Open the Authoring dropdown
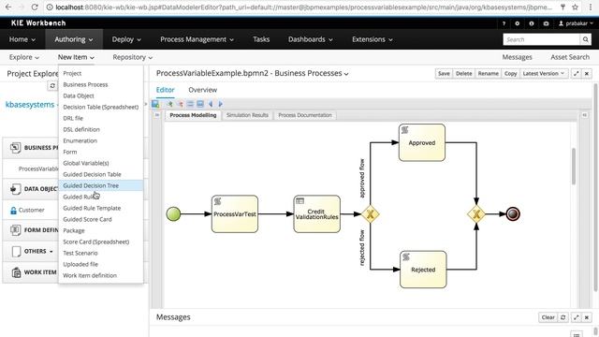 point(74,39)
